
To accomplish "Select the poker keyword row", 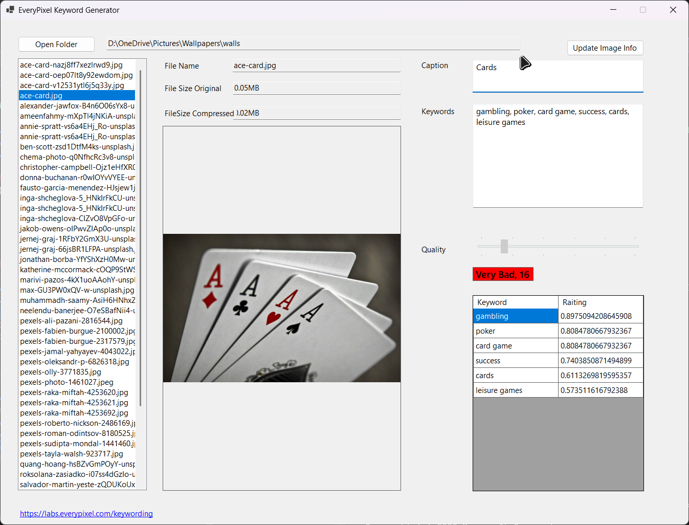I will pyautogui.click(x=515, y=331).
